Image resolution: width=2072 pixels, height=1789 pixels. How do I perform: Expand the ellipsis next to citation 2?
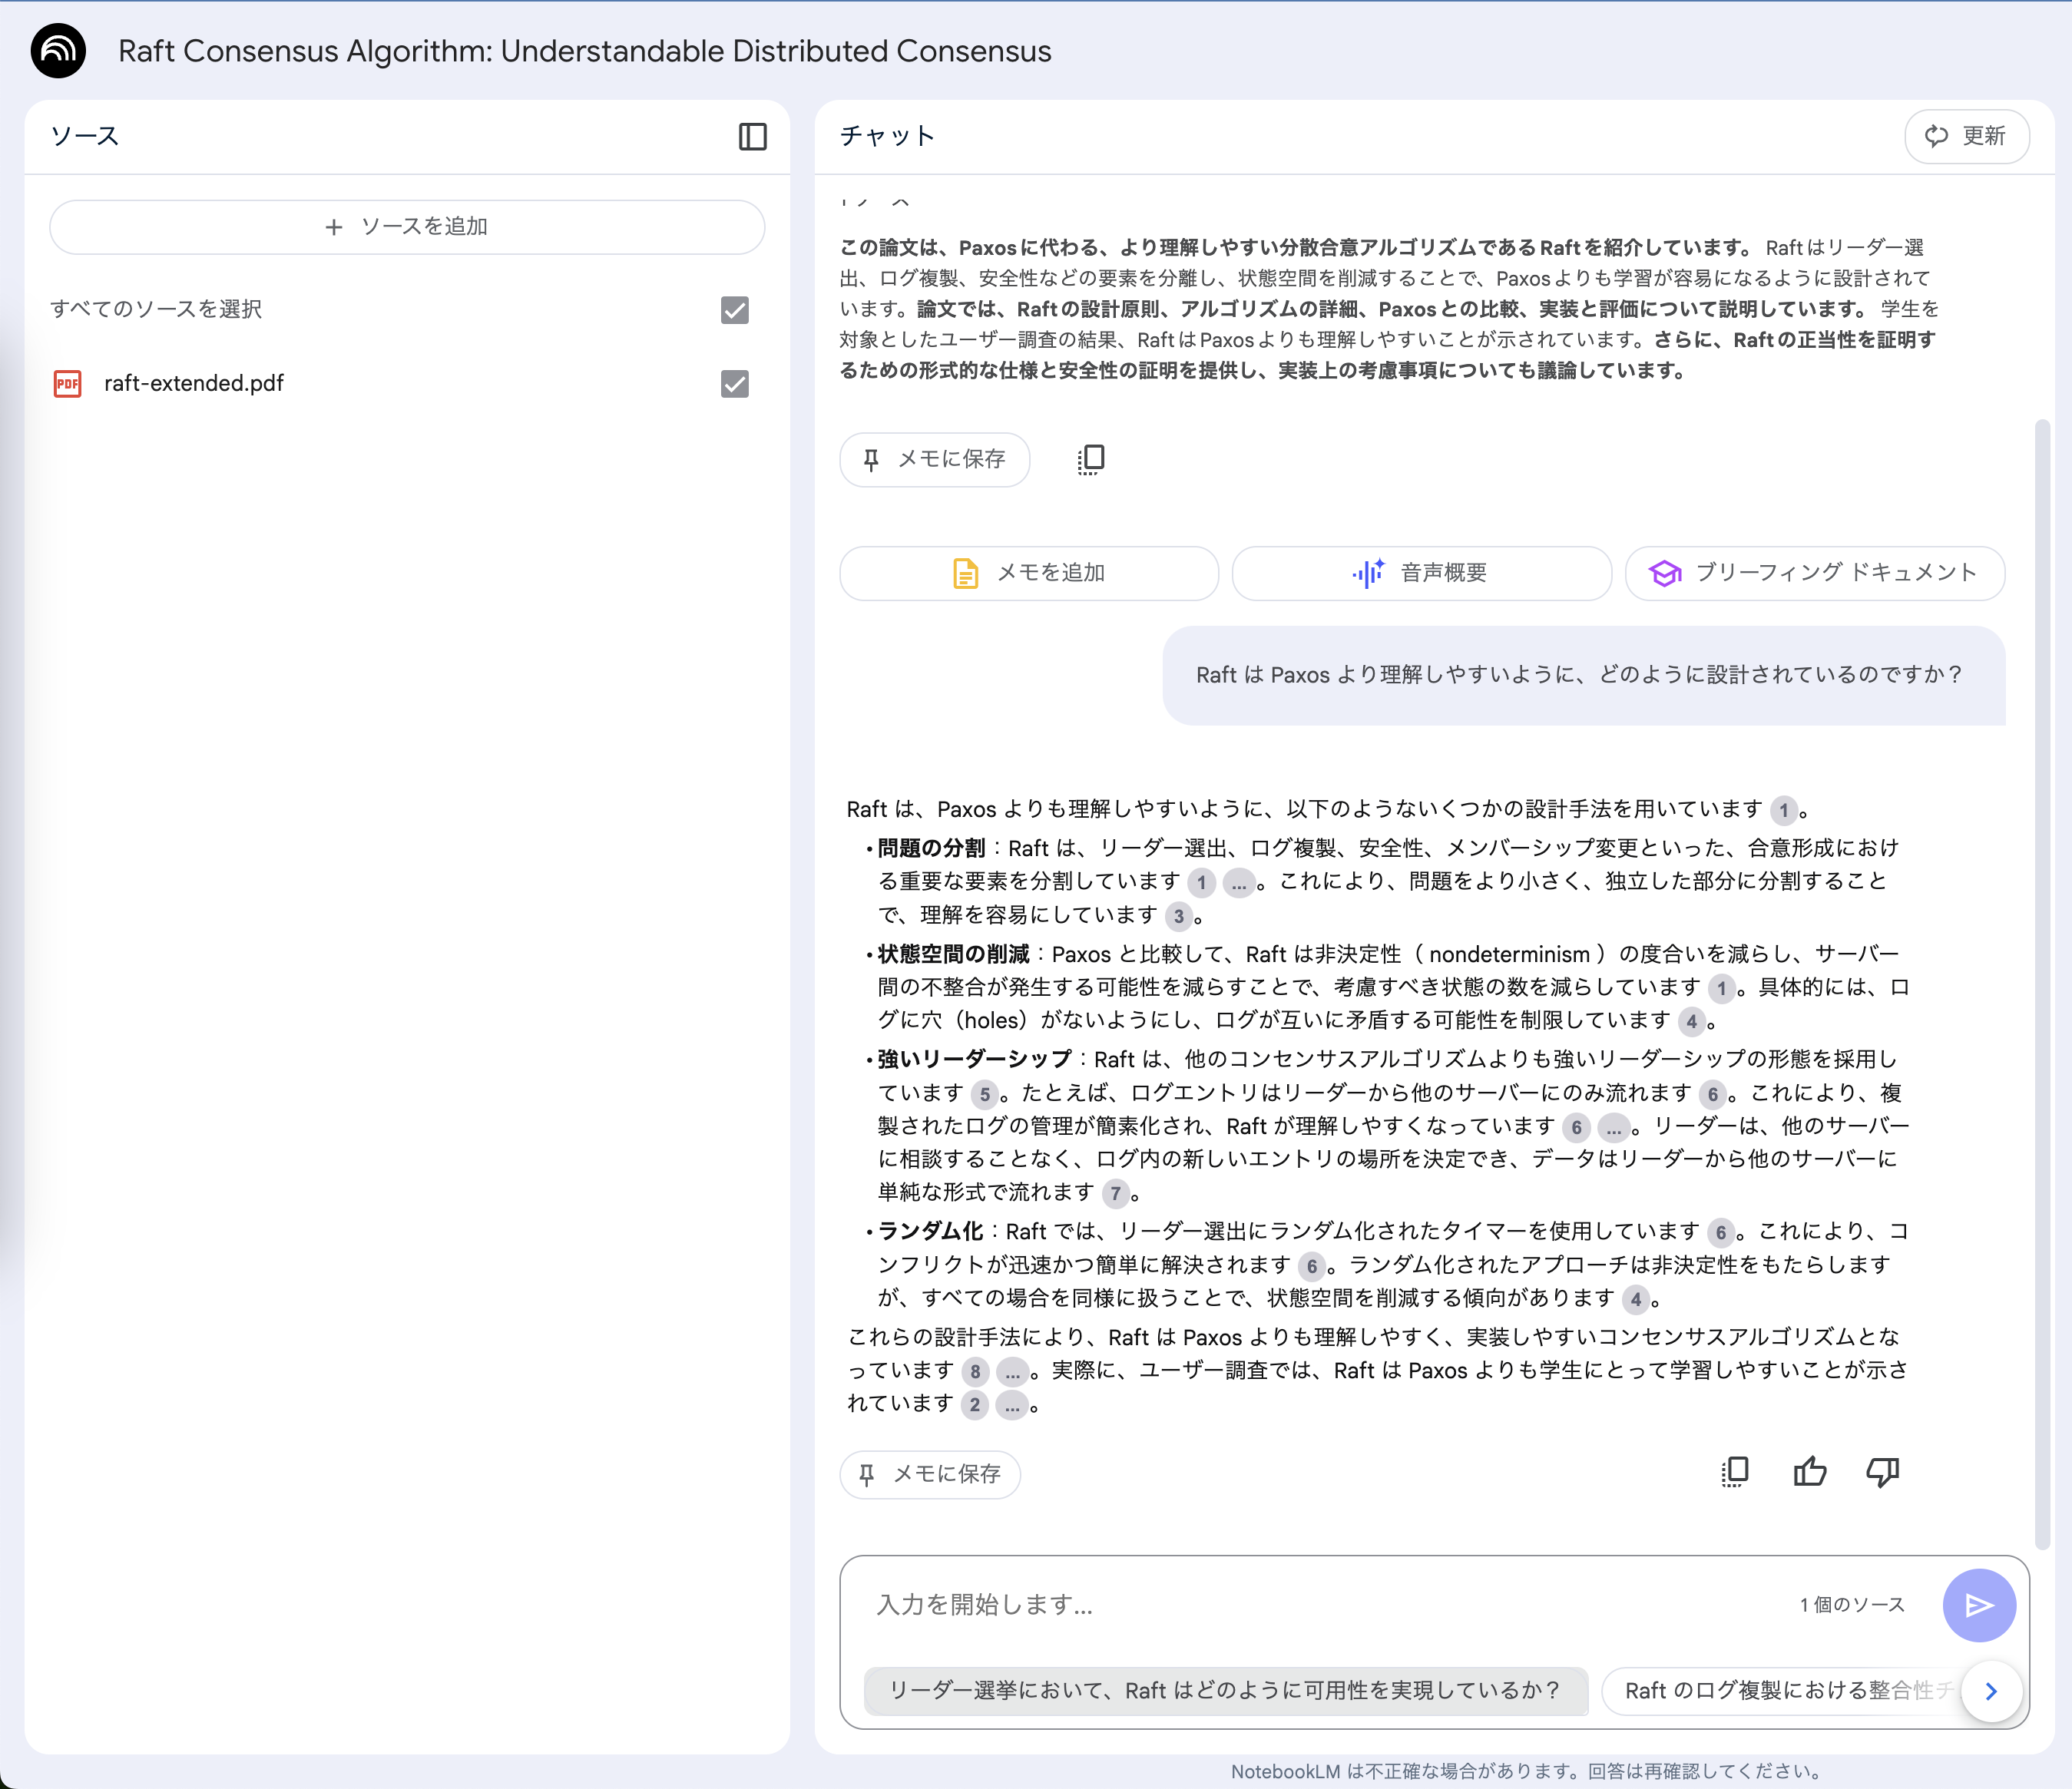(x=1012, y=1405)
